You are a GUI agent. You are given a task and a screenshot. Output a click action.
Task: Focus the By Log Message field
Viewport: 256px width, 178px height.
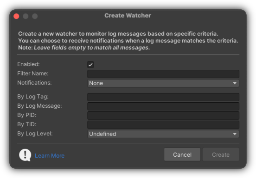(x=163, y=106)
